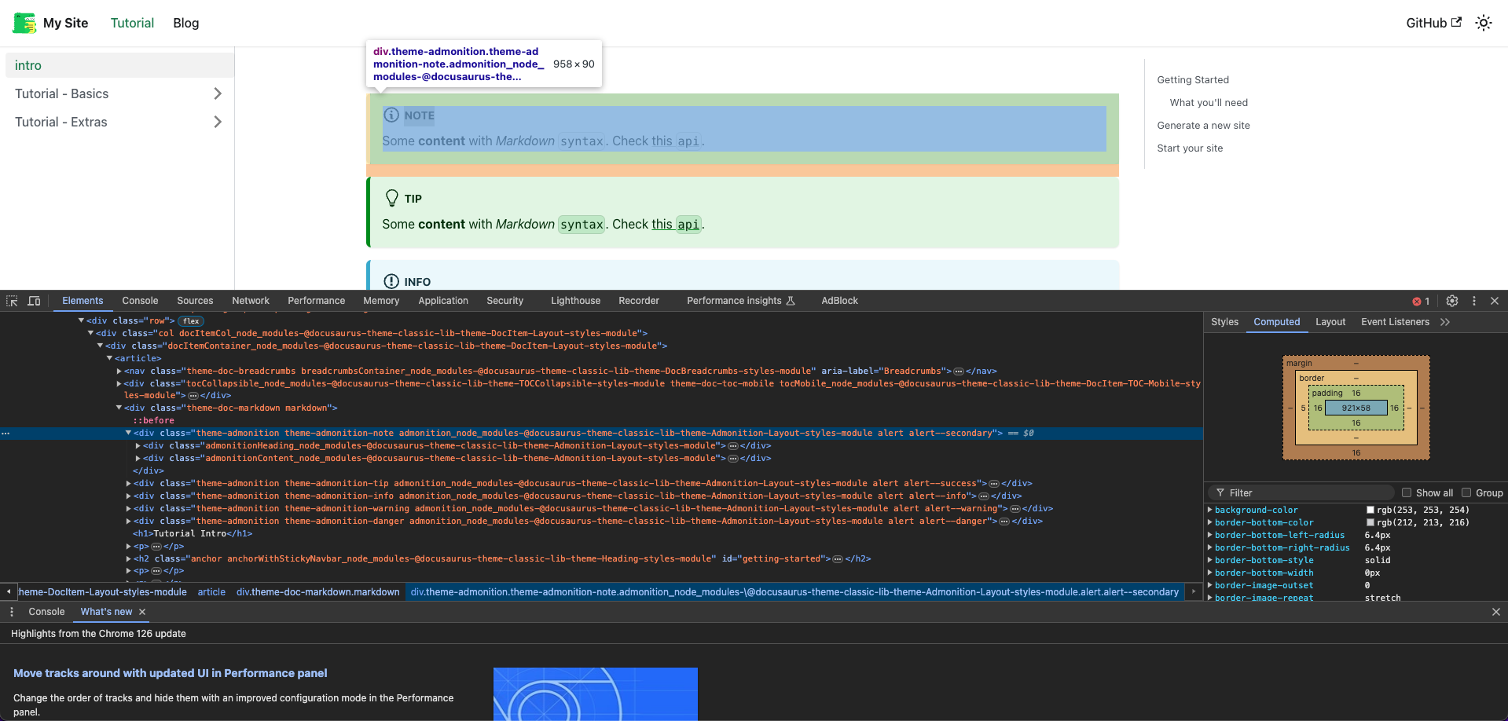The height and width of the screenshot is (721, 1508).
Task: Expand the background-color computed property
Action: click(1210, 510)
